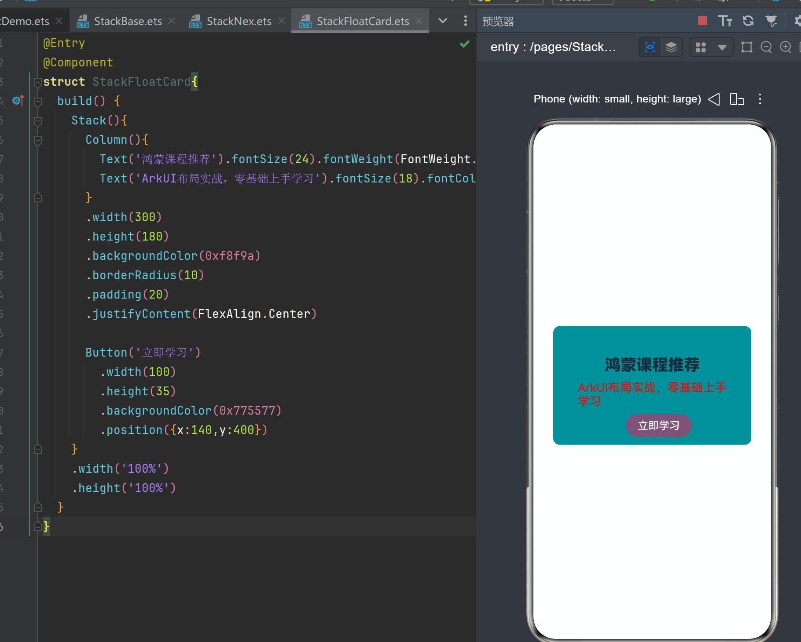
Task: Rotate the device orientation
Action: 737,99
